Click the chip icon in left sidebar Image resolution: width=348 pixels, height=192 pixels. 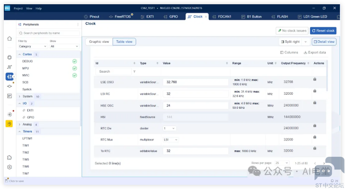pos(9,57)
